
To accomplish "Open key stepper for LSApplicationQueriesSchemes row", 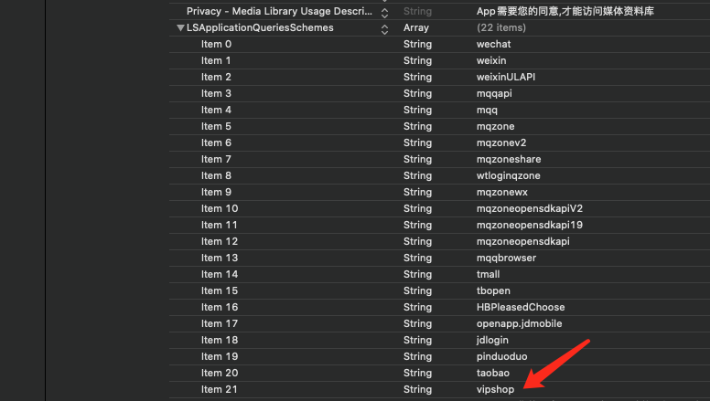I will pos(384,29).
